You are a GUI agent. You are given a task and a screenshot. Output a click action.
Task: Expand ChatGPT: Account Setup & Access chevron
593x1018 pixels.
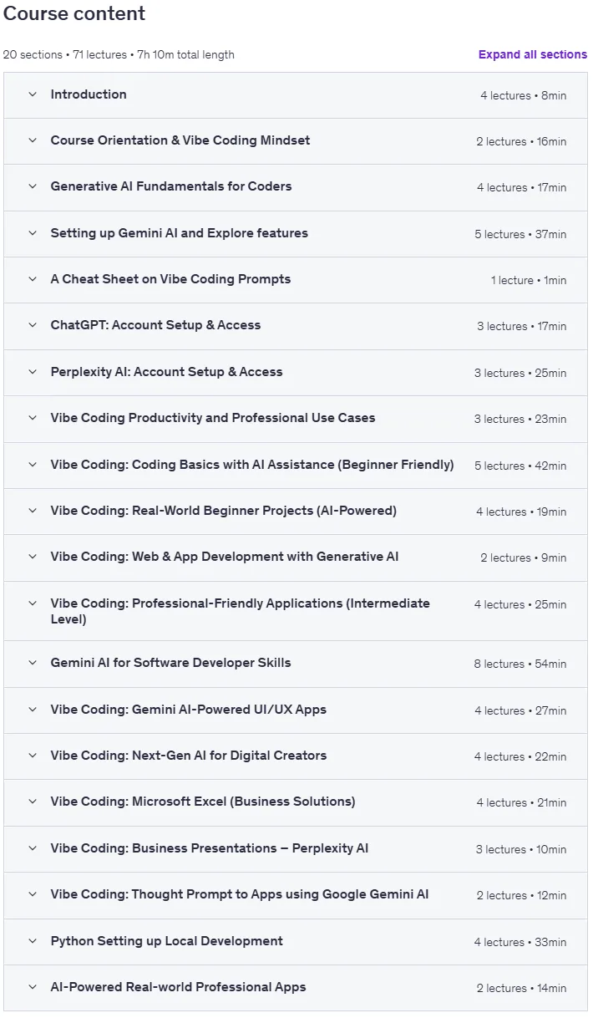[x=33, y=325]
